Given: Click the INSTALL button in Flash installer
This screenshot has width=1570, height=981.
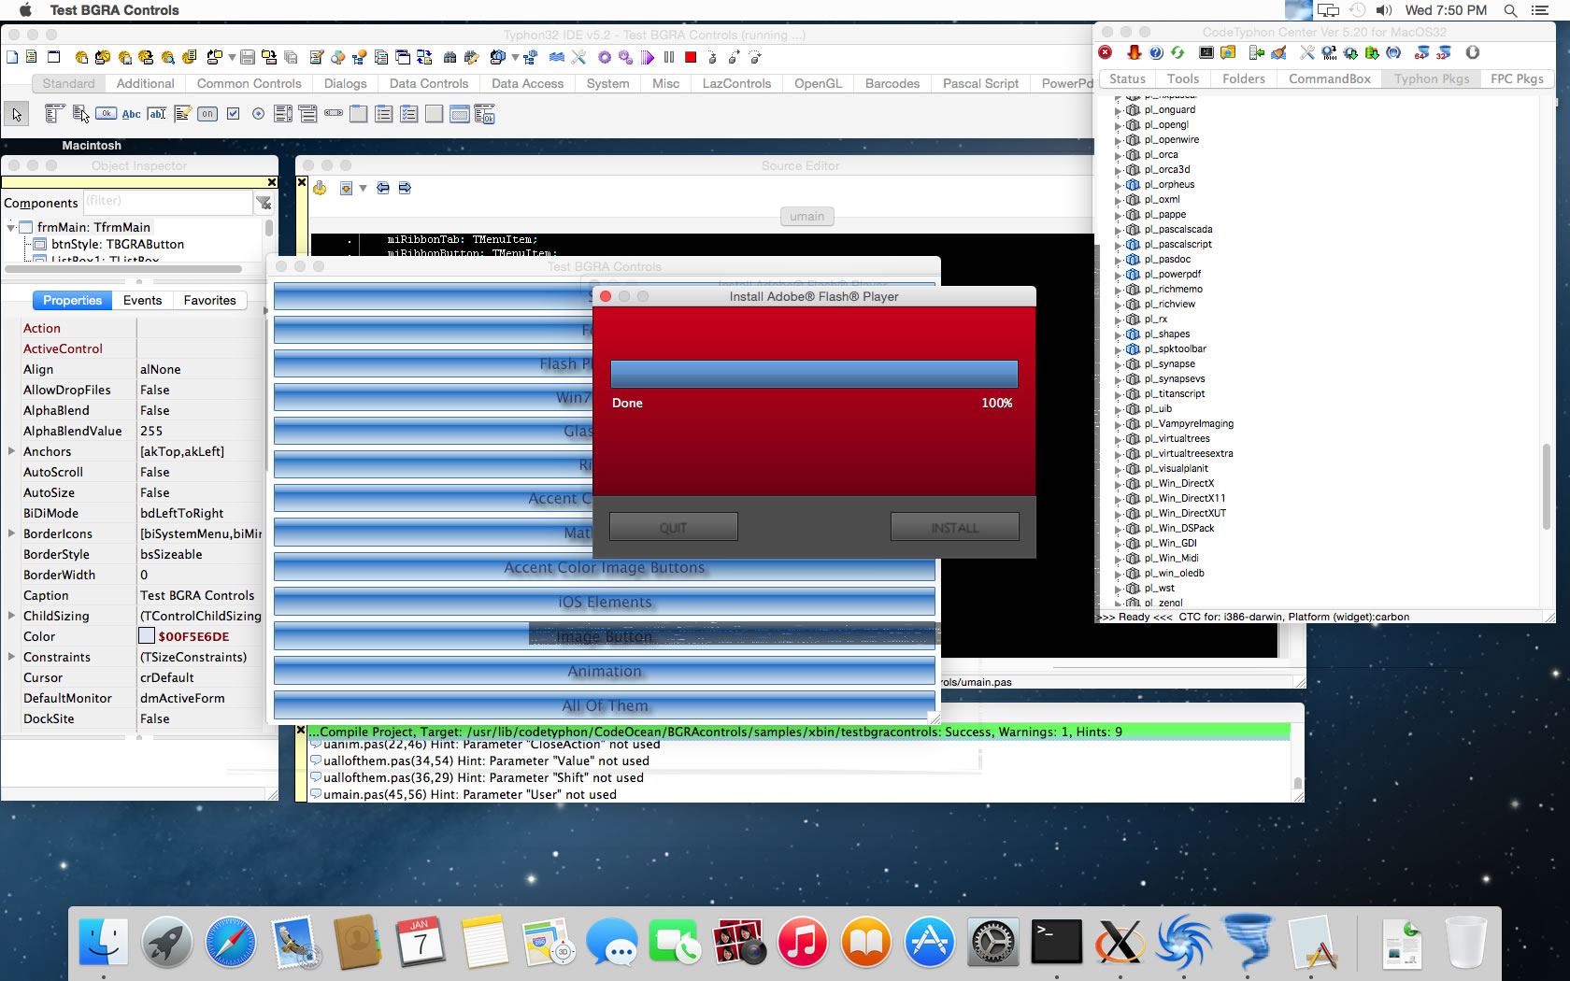Looking at the screenshot, I should click(x=954, y=527).
